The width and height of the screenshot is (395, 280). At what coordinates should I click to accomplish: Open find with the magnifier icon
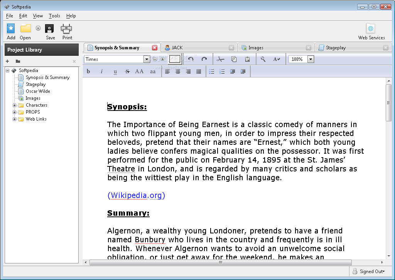click(x=263, y=59)
